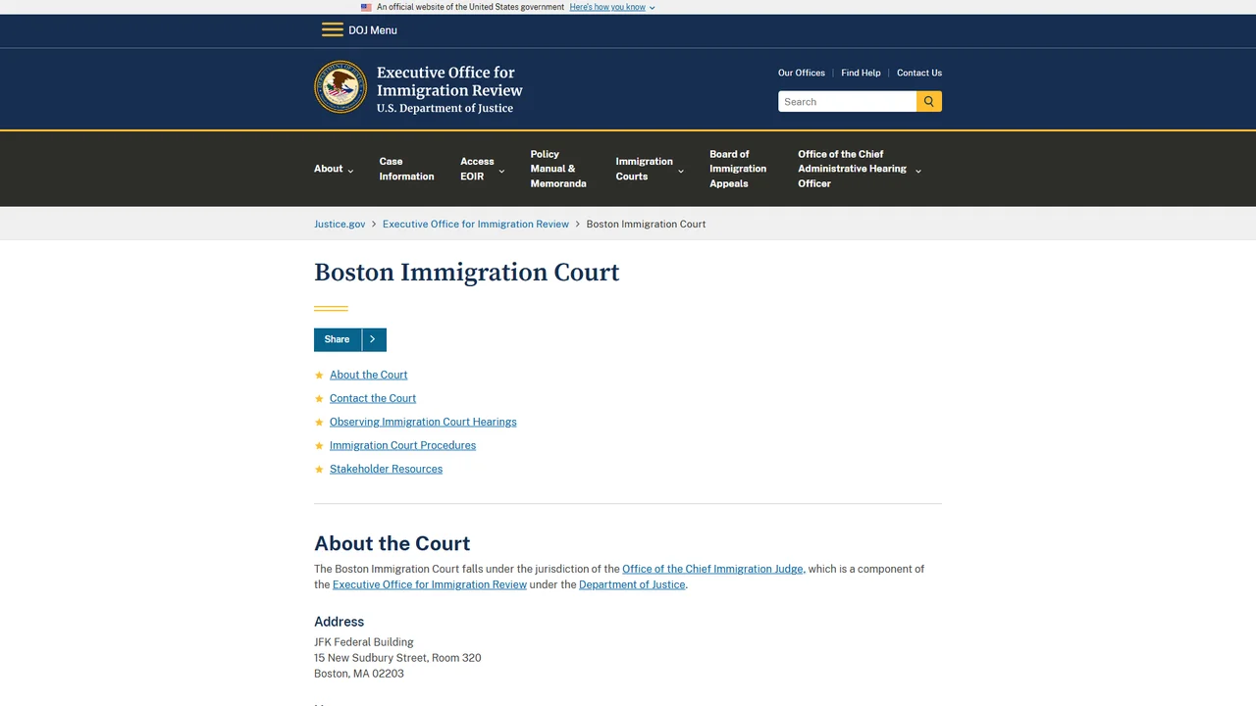The height and width of the screenshot is (706, 1256).
Task: Follow Executive Office for Immigration Review paragraph link
Action: (x=430, y=584)
